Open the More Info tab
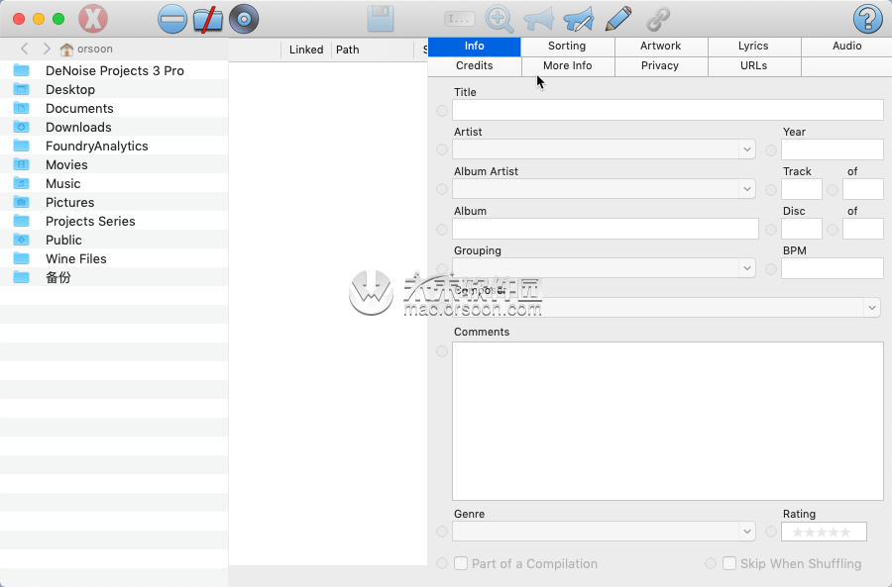Screen dimensions: 892x587 [567, 66]
